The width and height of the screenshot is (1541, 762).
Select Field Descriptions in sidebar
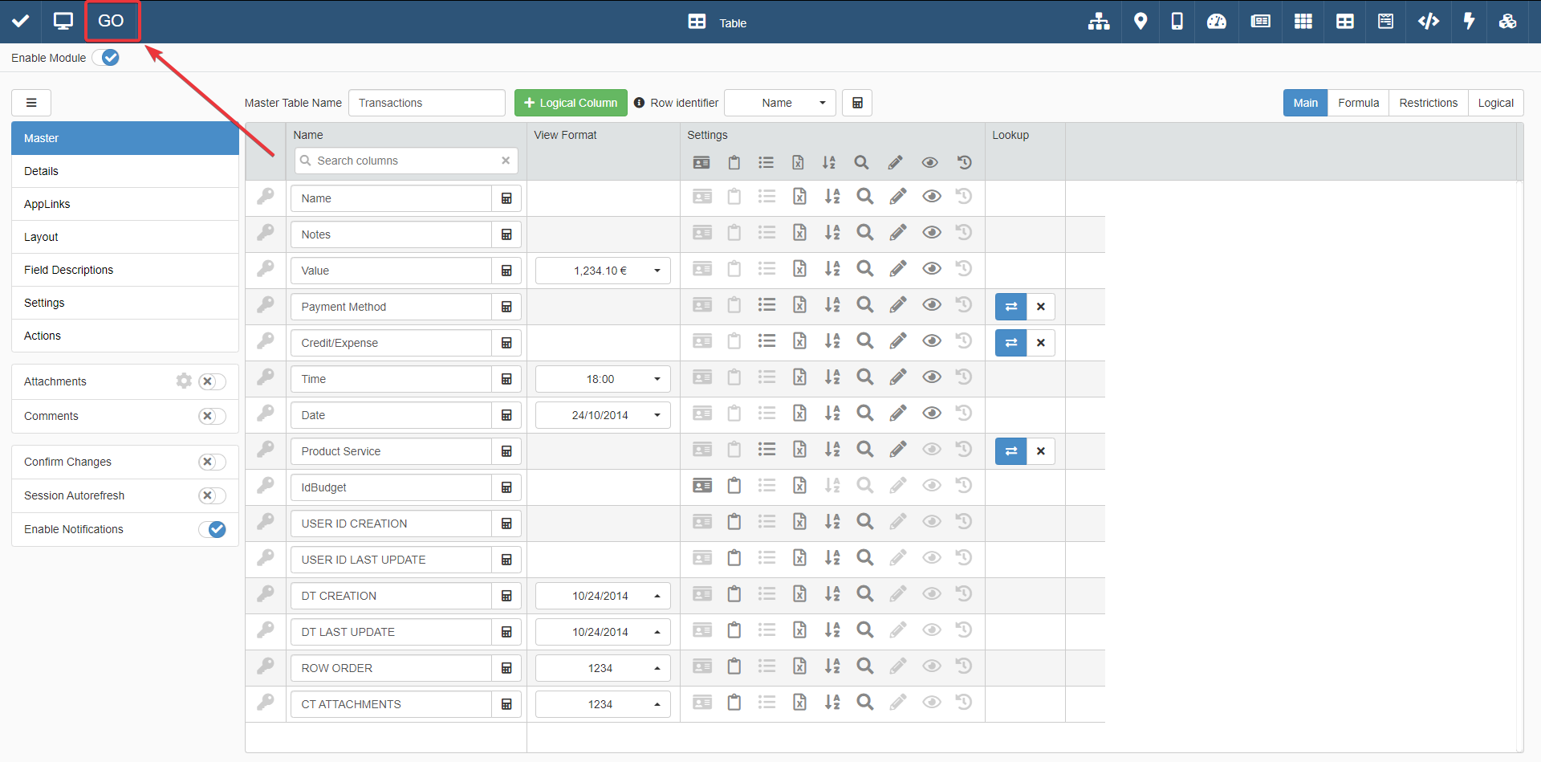point(69,270)
